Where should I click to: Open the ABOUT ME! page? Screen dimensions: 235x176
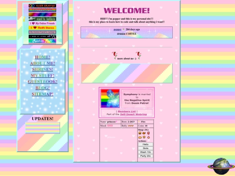tap(43, 63)
